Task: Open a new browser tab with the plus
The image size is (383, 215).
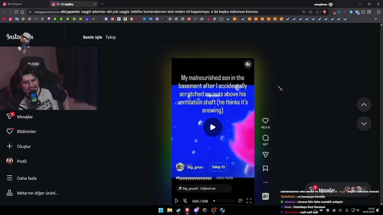Action: 102,4
